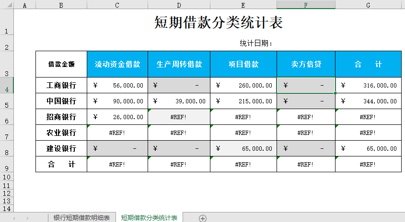This screenshot has height=222, width=405.
Task: Select 招商银行 ¥26,000.00 cell
Action: point(117,117)
